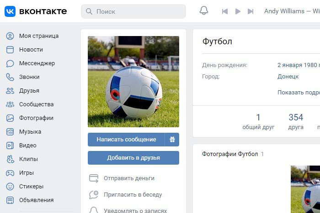Select Пригласить в беседу option
Image resolution: width=320 pixels, height=213 pixels.
point(133,195)
